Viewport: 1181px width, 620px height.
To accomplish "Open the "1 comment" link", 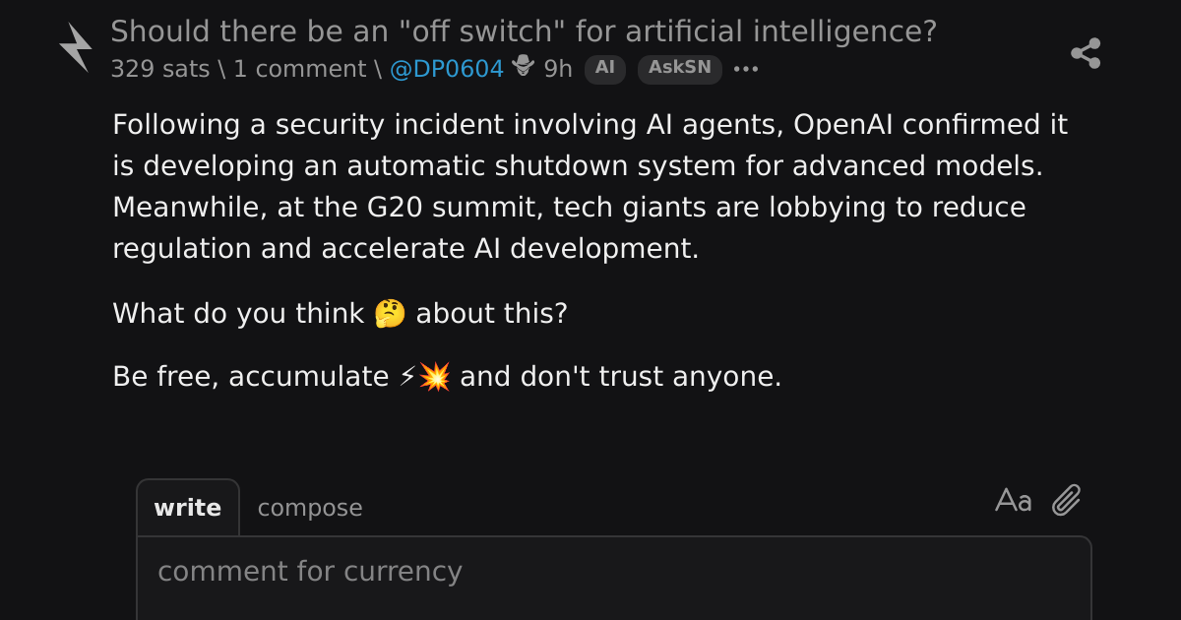I will (299, 69).
